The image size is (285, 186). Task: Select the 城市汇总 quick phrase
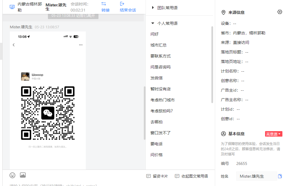159,45
